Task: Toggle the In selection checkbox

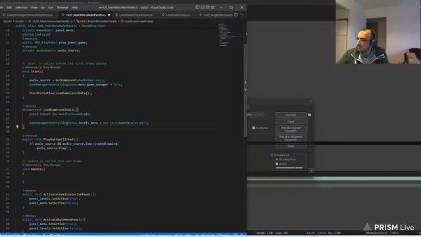Action: (x=254, y=128)
